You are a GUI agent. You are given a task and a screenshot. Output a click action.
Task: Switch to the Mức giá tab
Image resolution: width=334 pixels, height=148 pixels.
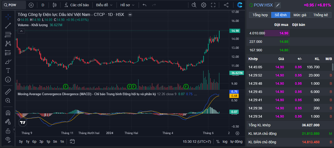[300, 15]
